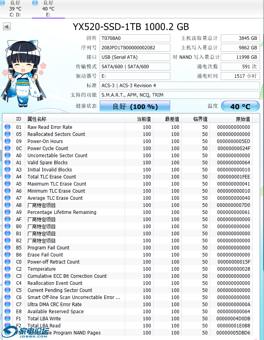This screenshot has width=264, height=340.
Task: Click the serial number field
Action: coord(135,48)
